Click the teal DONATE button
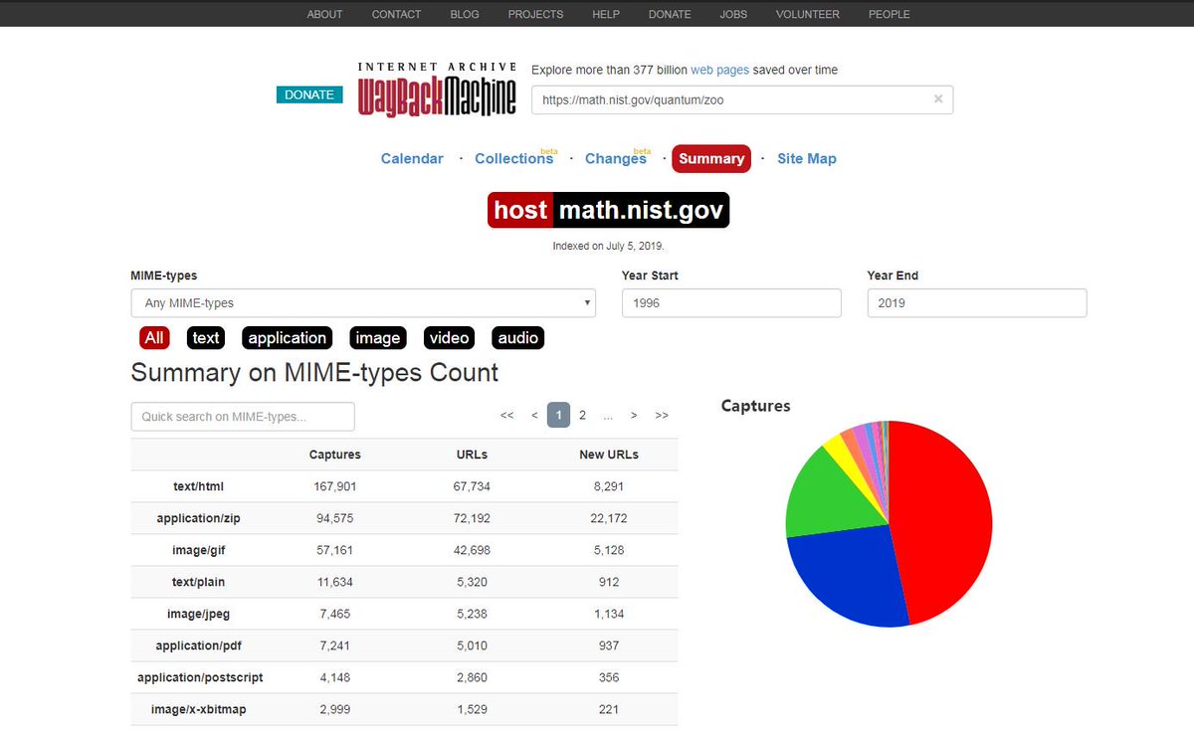This screenshot has width=1194, height=735. [x=309, y=94]
